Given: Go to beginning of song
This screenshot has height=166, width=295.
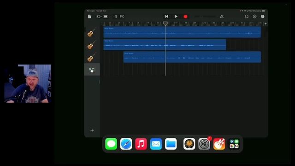Looking at the screenshot, I should click(x=166, y=17).
